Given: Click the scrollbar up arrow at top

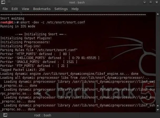Looking at the screenshot, I should tap(158, 14).
